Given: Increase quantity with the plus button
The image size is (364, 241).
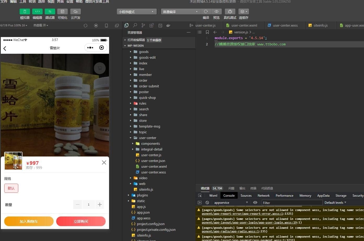Looking at the screenshot, I should [x=100, y=204].
